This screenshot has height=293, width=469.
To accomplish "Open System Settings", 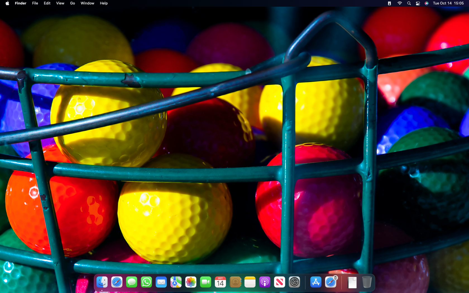I will [294, 282].
